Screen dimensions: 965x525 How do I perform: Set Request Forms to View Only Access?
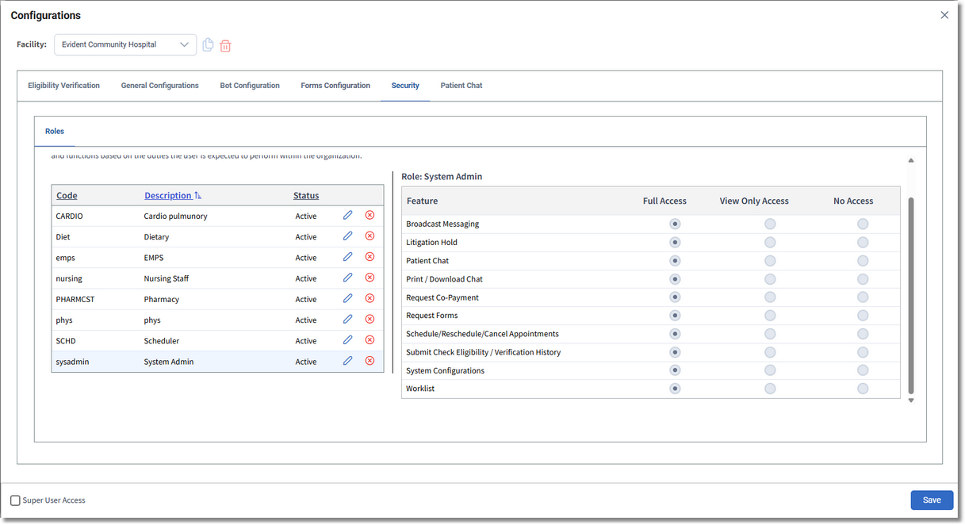[770, 316]
